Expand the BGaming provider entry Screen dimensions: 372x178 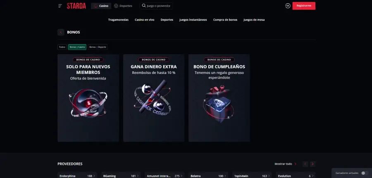click(121, 176)
